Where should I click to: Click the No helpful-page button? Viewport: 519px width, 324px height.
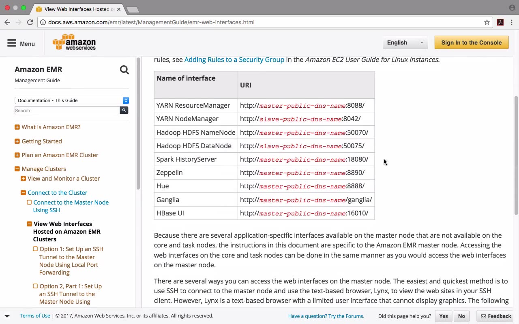(461, 316)
